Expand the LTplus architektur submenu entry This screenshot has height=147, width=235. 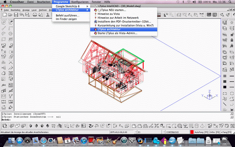pos(71,10)
